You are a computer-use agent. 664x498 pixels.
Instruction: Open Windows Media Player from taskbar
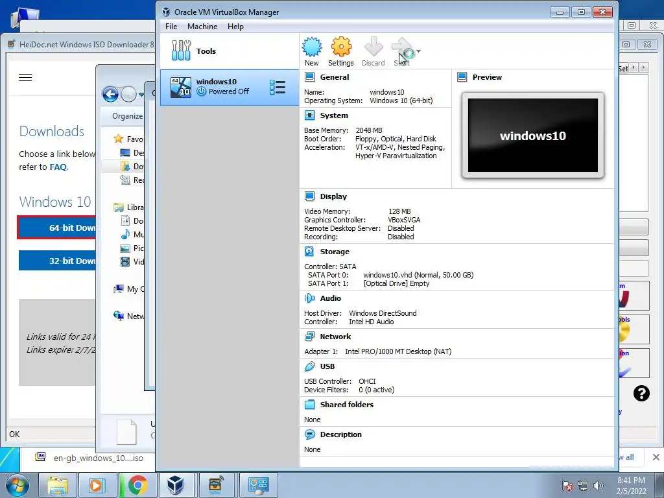97,485
